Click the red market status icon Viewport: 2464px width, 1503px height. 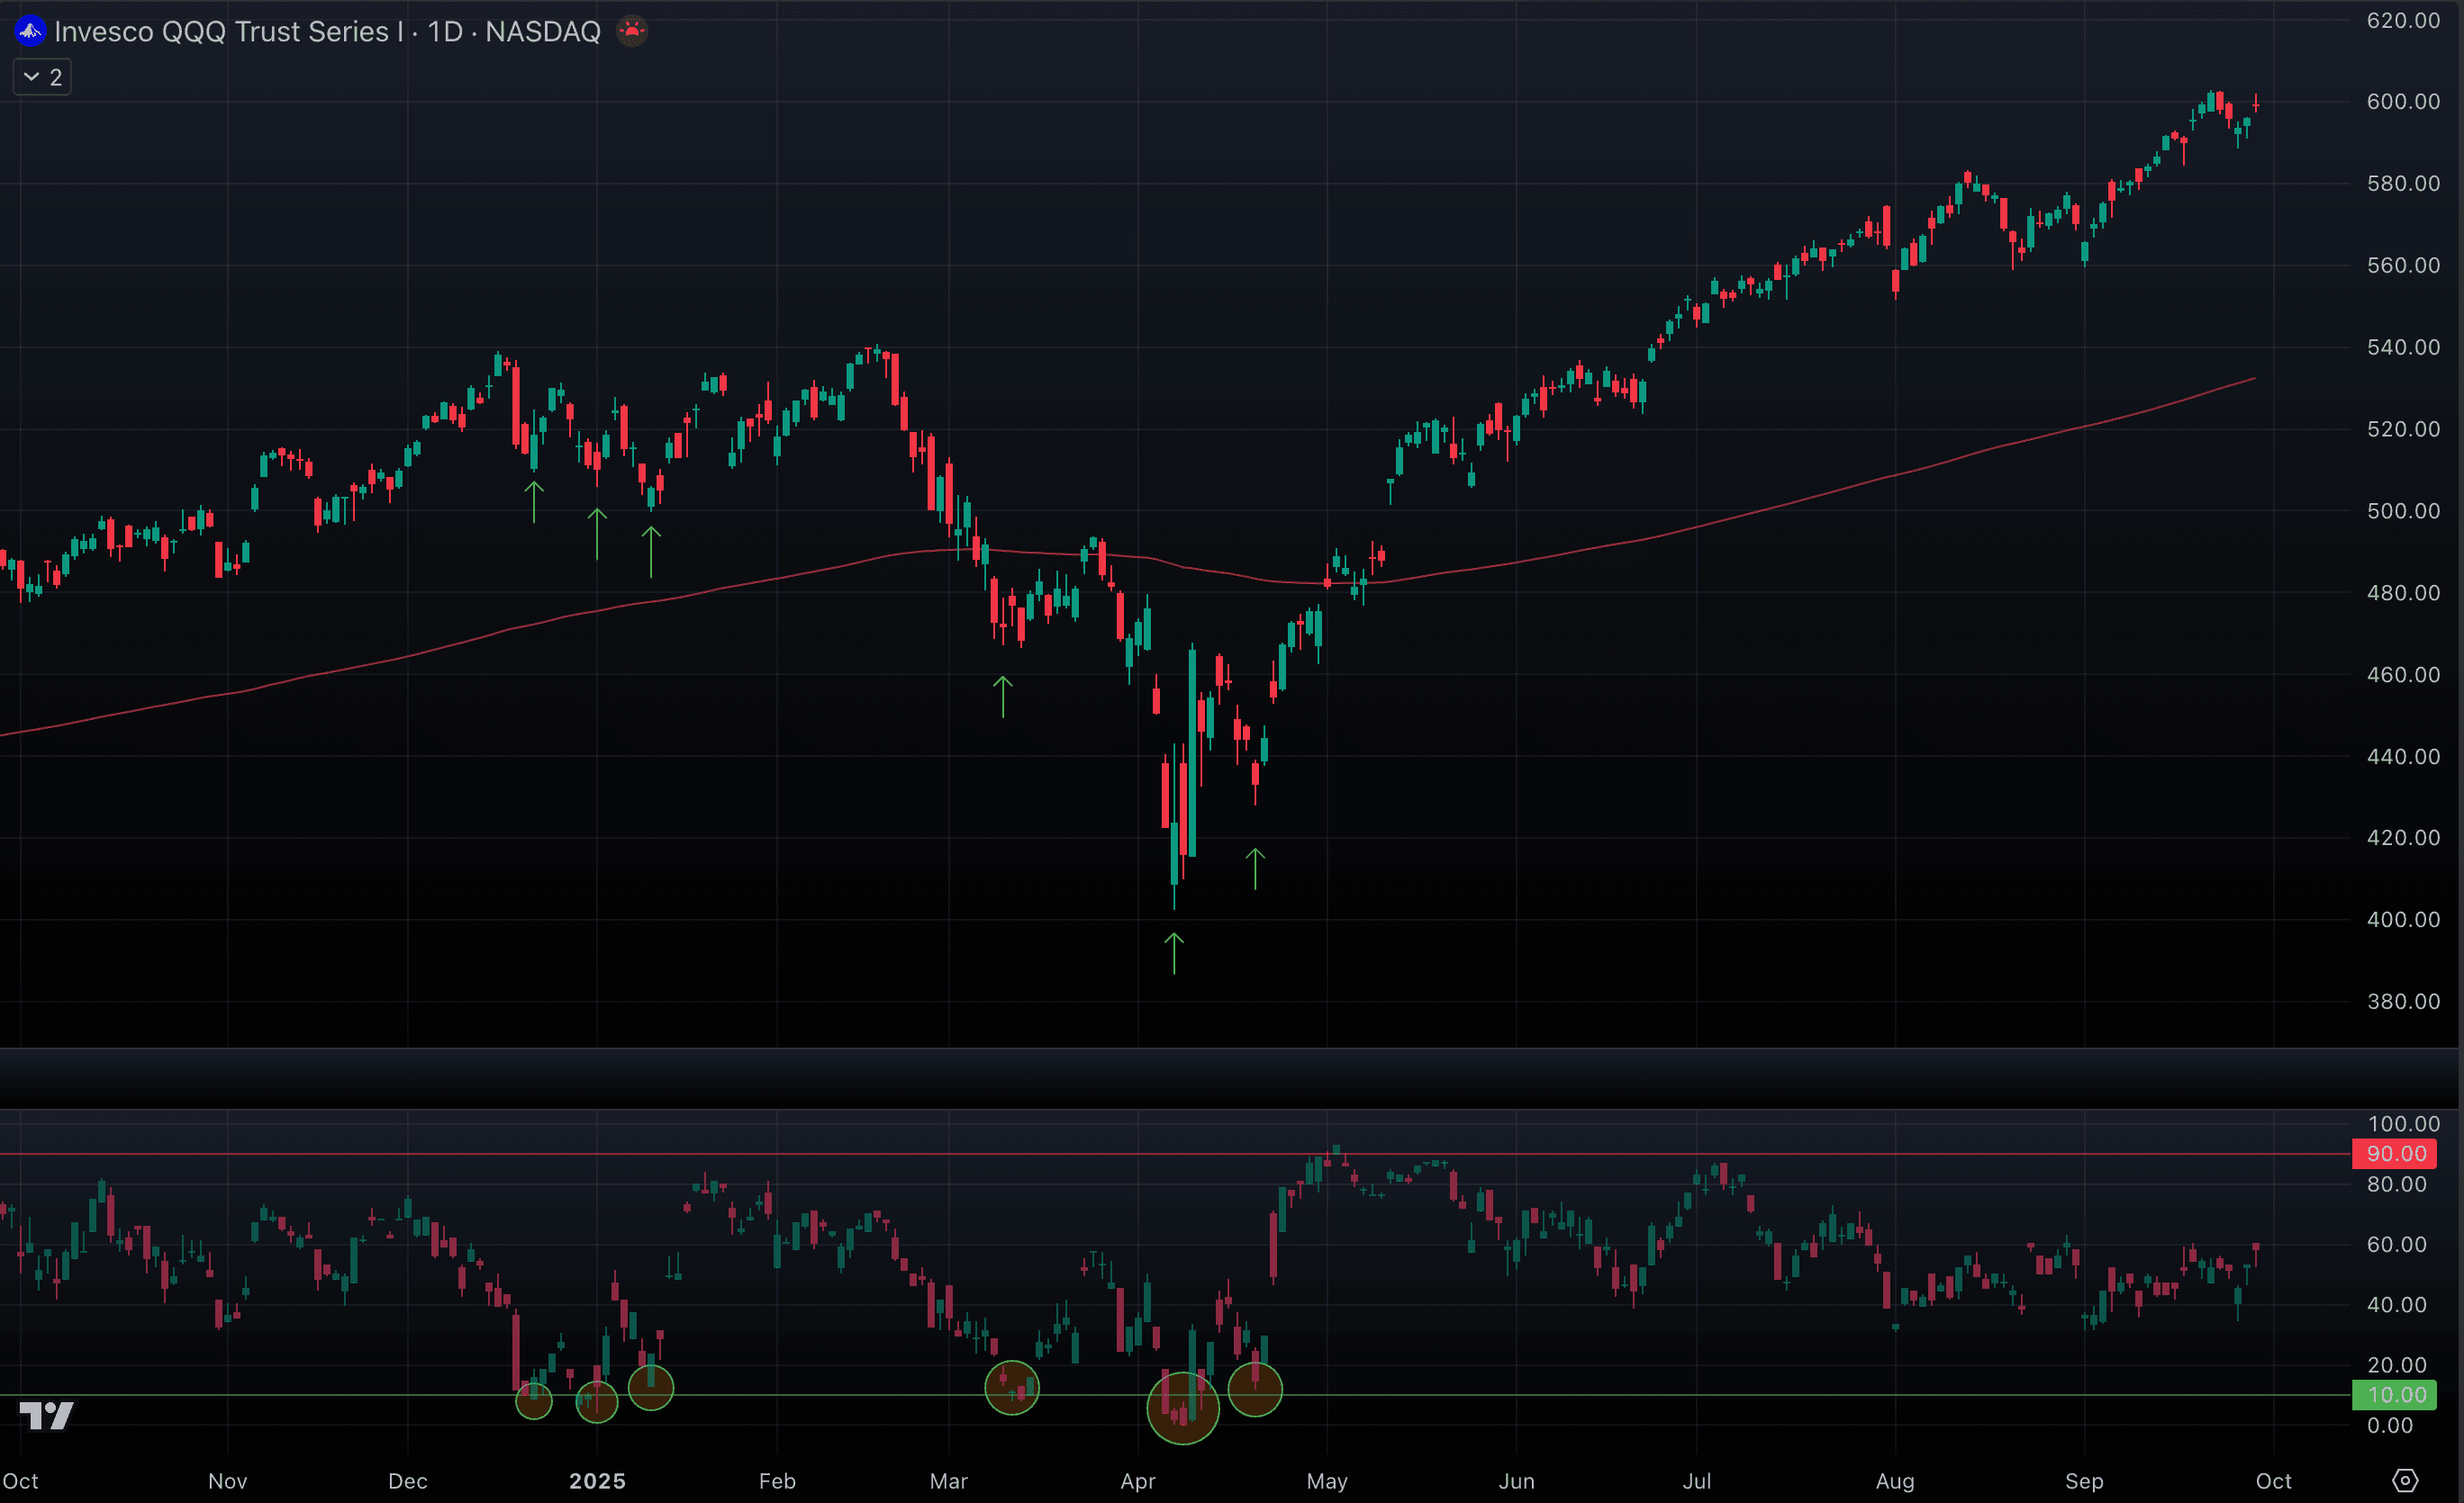632,31
